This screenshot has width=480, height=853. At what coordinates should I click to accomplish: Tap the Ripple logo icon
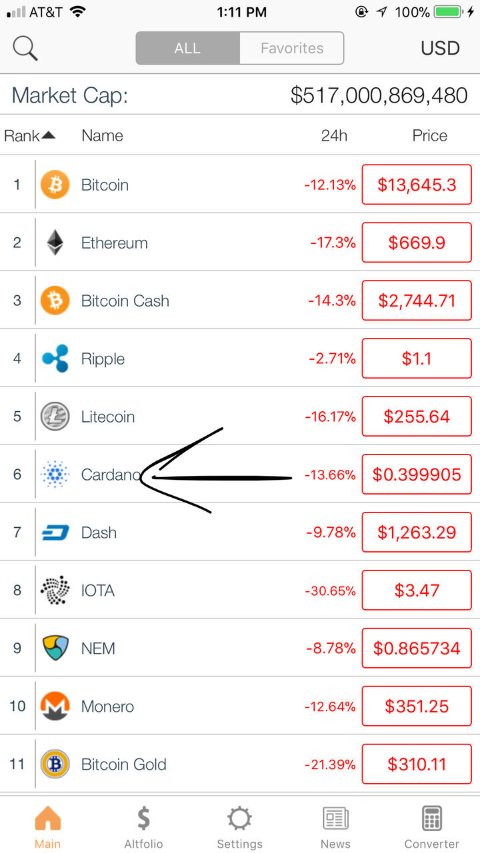(x=55, y=359)
